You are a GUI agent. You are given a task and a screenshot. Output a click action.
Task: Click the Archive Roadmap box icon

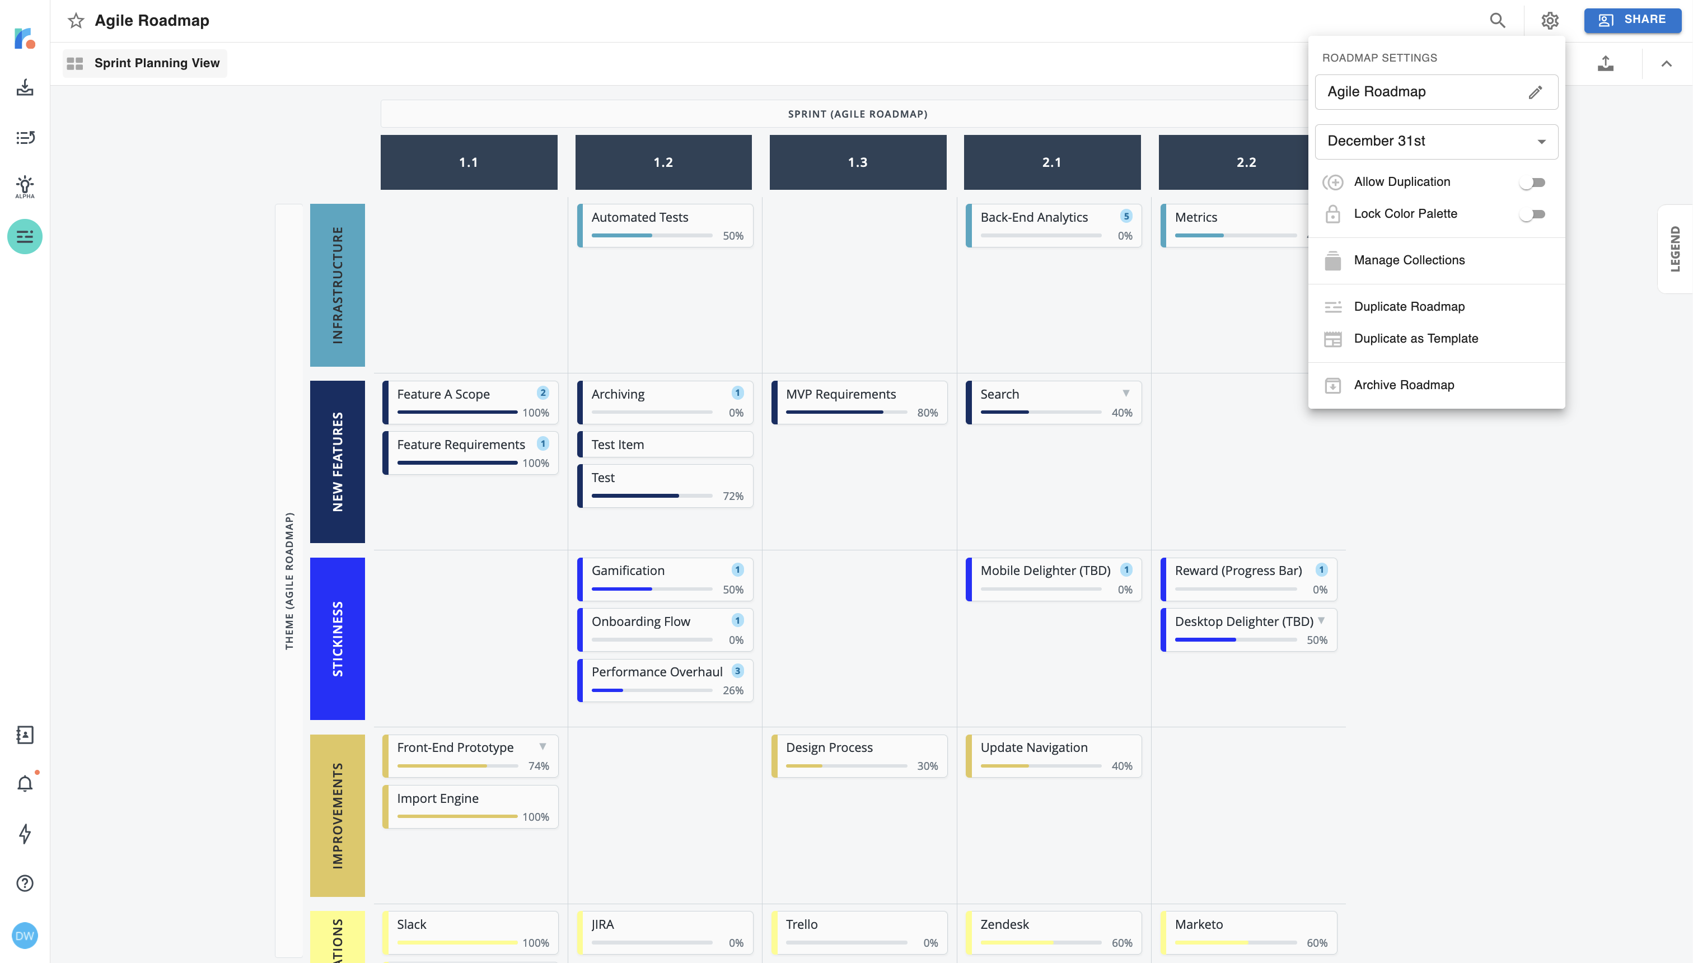click(1332, 386)
